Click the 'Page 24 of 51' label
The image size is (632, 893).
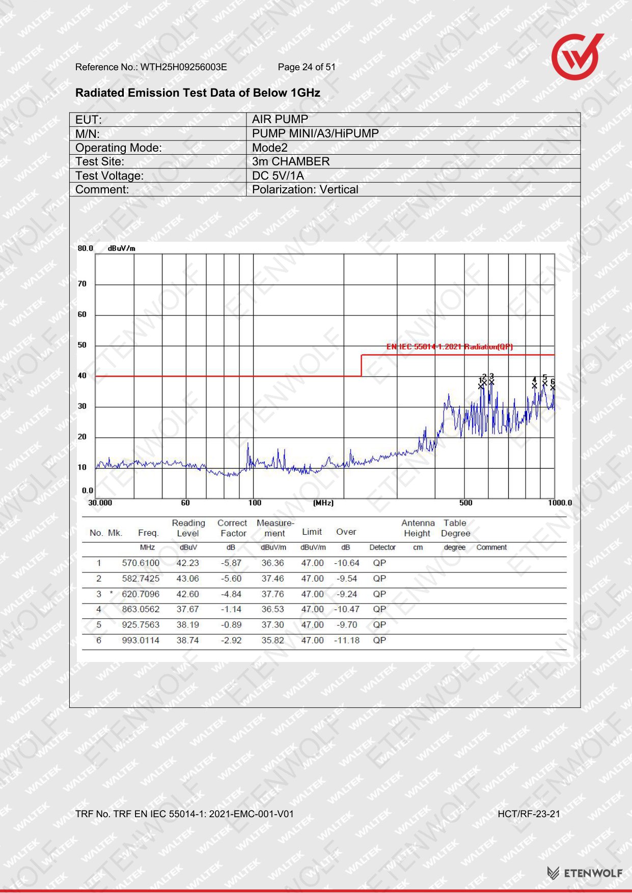click(307, 67)
